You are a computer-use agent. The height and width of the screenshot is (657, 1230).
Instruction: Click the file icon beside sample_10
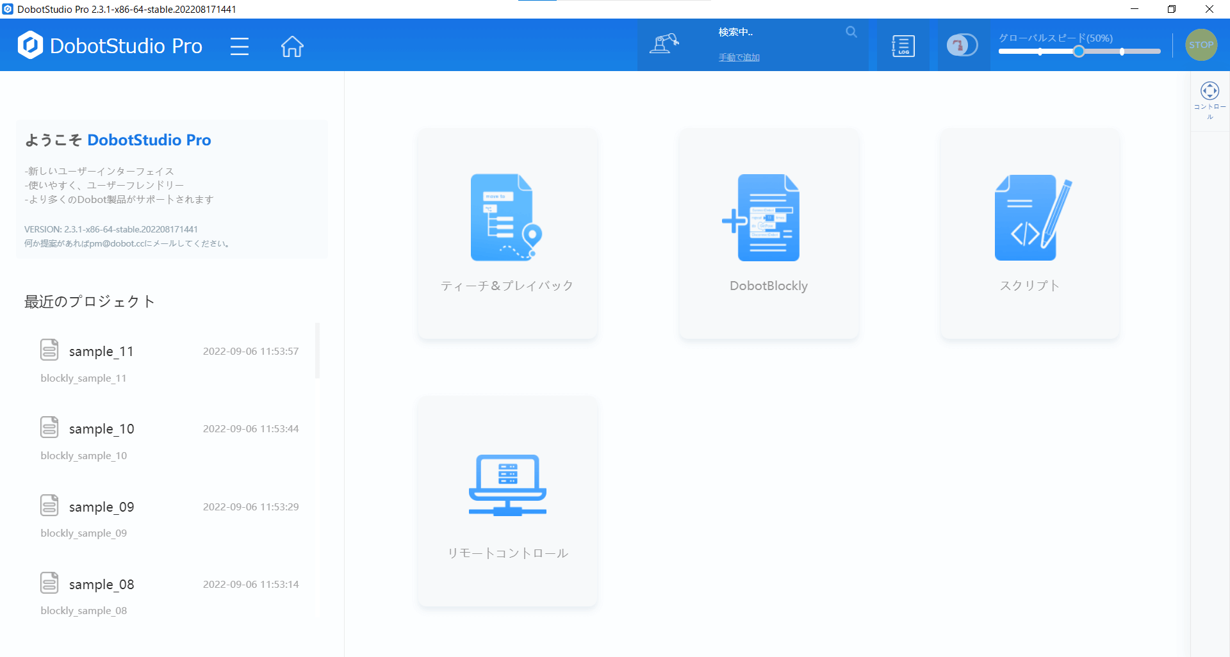pyautogui.click(x=49, y=427)
